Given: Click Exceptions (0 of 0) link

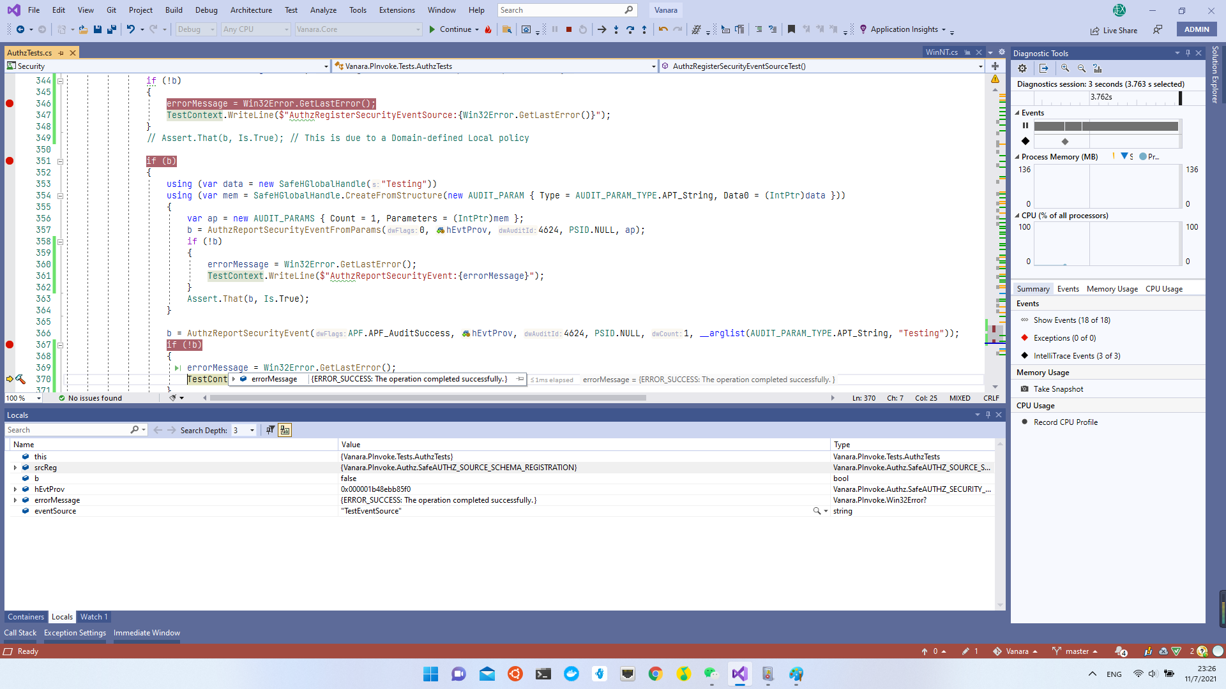Looking at the screenshot, I should point(1064,338).
